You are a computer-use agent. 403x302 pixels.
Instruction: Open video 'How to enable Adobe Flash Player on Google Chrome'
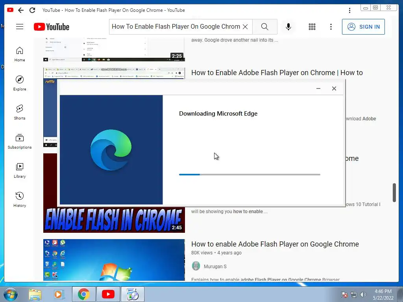275,244
